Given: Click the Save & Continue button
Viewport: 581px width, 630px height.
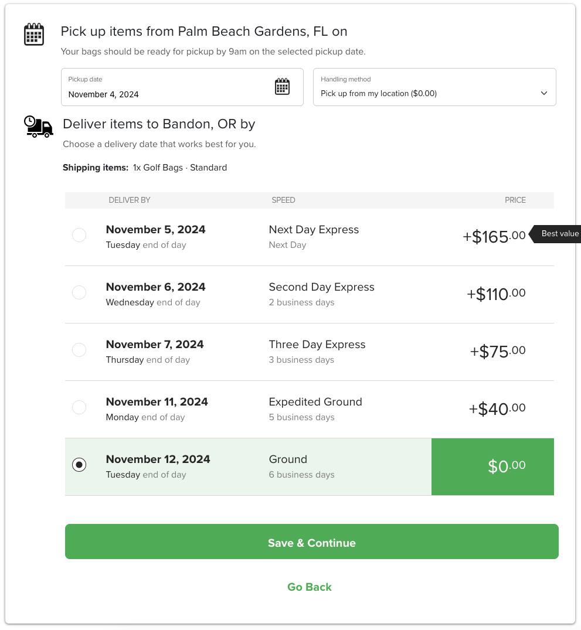Looking at the screenshot, I should (x=312, y=542).
